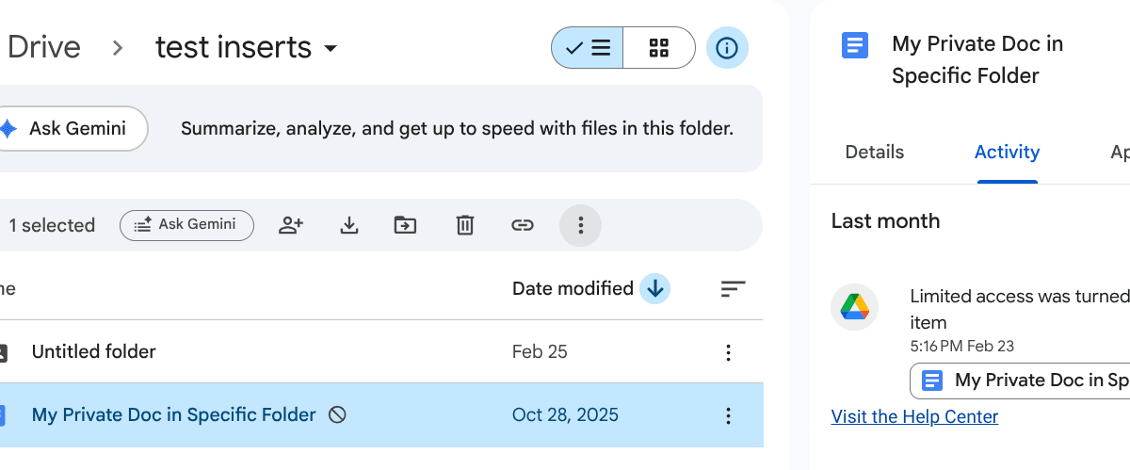Download the selected file
Viewport: 1130px width, 470px height.
click(349, 225)
